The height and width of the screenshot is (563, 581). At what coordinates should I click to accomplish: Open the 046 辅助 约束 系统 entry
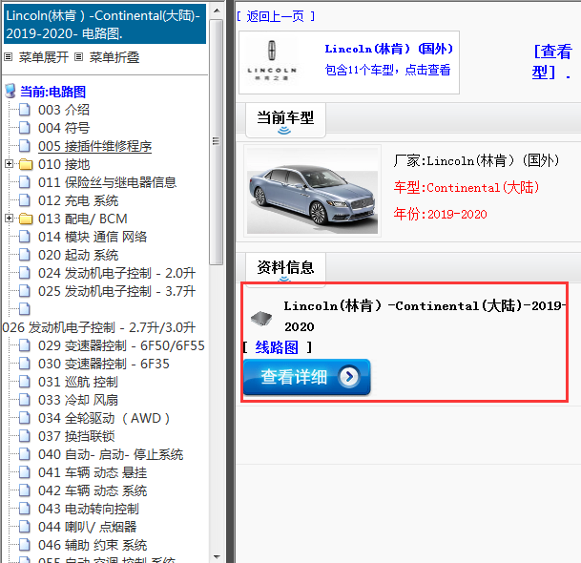click(93, 545)
